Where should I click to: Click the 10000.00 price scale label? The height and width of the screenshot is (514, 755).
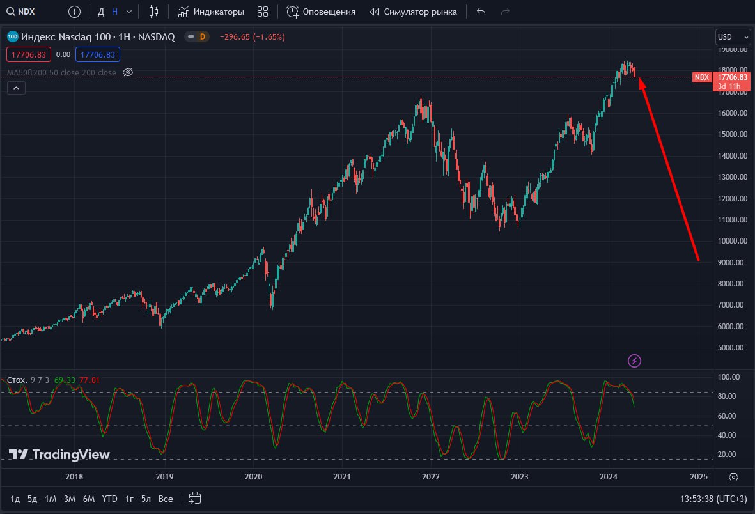pyautogui.click(x=733, y=241)
